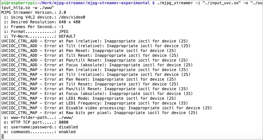Click the Desired Resolution 640 x 480 value
The width and height of the screenshot is (263, 140).
pos(70,22)
